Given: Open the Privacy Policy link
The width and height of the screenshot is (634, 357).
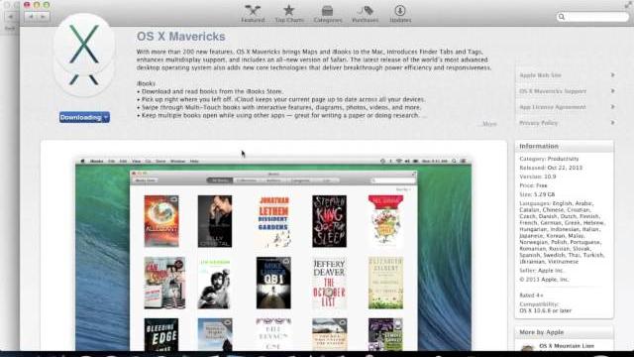Looking at the screenshot, I should pos(538,123).
